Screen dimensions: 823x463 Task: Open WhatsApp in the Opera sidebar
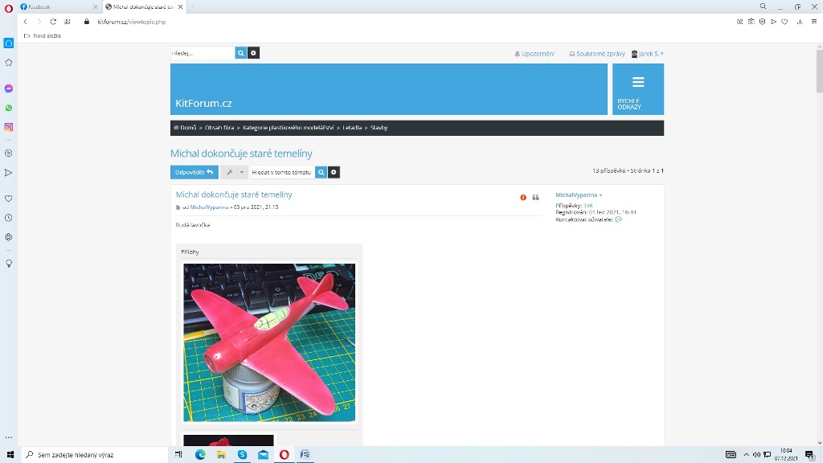click(9, 108)
